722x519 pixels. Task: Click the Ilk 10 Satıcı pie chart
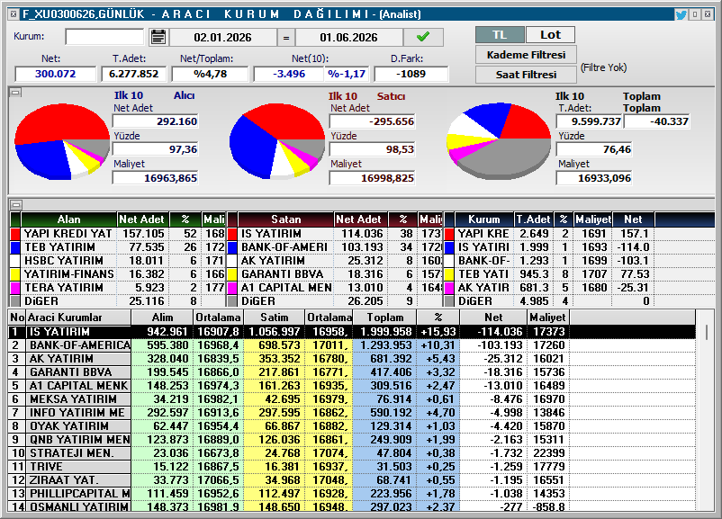point(277,142)
